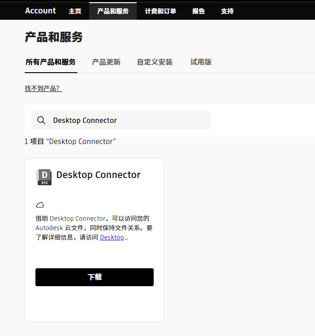Switch to the 产品更新 tab
The image size is (315, 336).
pyautogui.click(x=106, y=62)
